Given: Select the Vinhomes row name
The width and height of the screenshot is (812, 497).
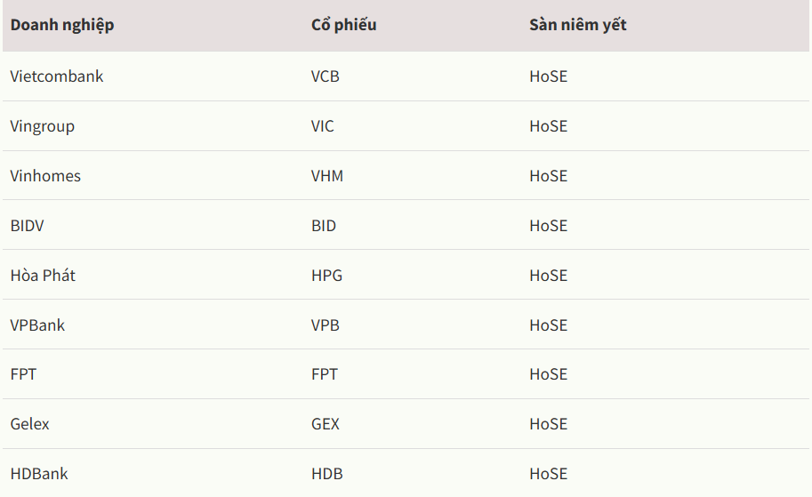Looking at the screenshot, I should [45, 175].
